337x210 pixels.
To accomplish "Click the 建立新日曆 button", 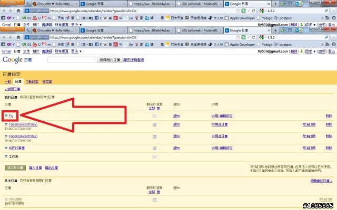I will pyautogui.click(x=15, y=167).
